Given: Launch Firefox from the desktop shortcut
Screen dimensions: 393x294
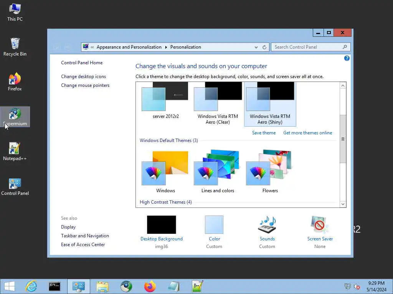Looking at the screenshot, I should click(x=15, y=82).
